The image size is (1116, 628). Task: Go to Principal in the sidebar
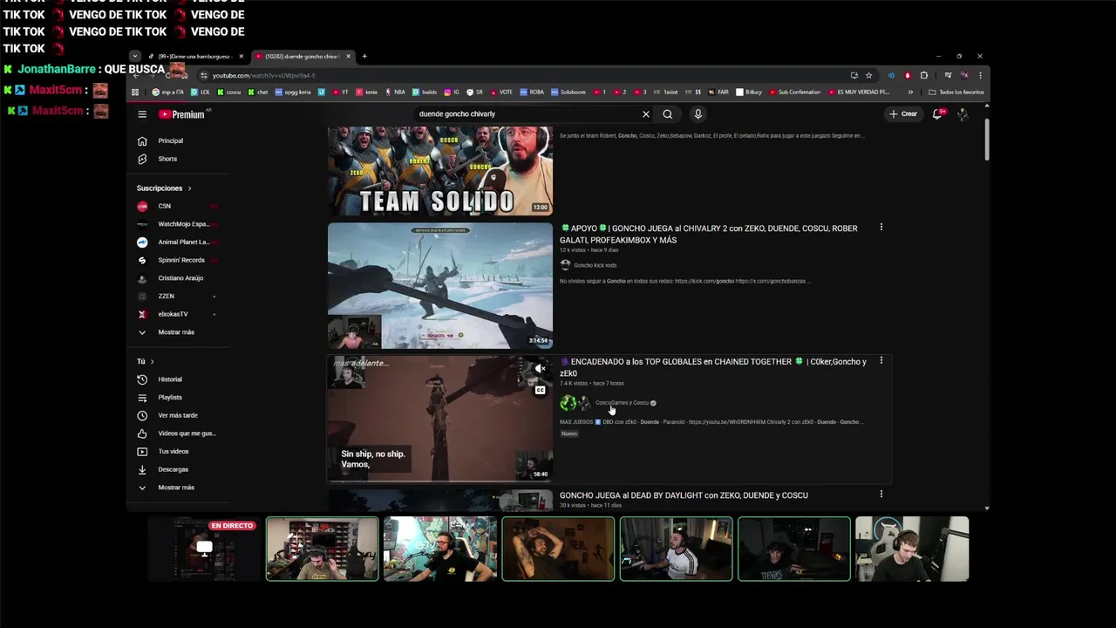coord(171,140)
